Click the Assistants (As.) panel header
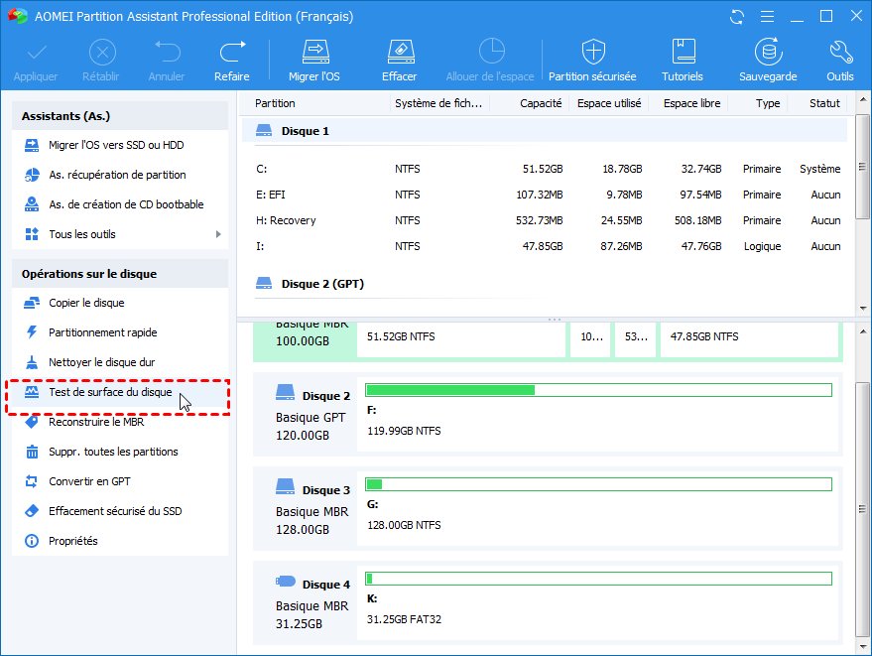 120,116
